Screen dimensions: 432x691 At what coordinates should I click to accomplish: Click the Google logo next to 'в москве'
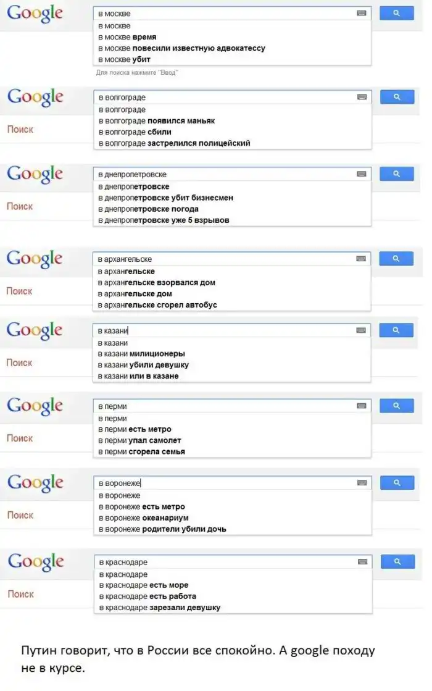tap(35, 13)
